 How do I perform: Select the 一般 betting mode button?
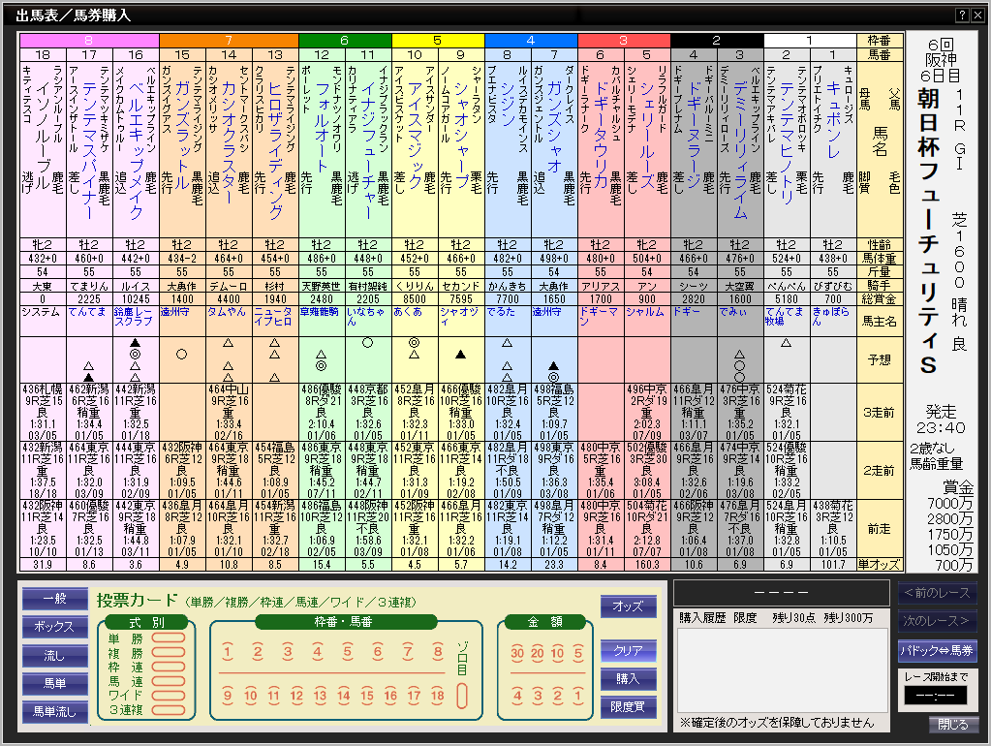click(54, 598)
